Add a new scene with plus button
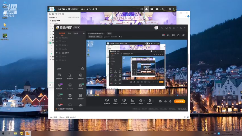 click(x=84, y=33)
